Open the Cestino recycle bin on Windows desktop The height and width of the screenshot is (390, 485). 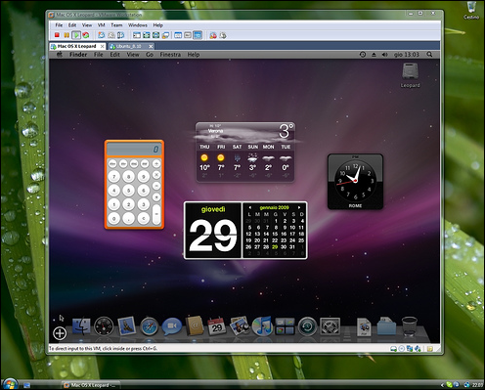[x=471, y=11]
